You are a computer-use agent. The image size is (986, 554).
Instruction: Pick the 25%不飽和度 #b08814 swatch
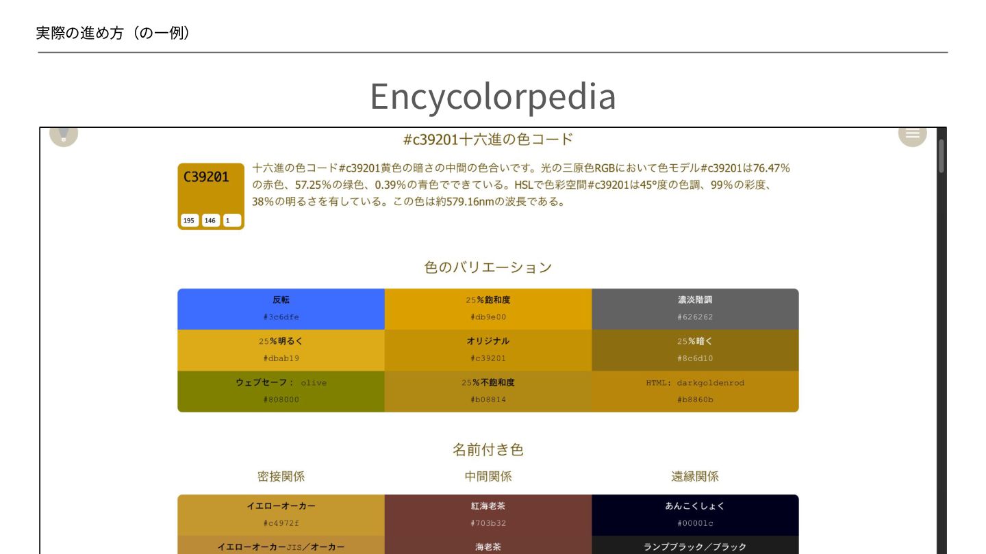point(488,391)
